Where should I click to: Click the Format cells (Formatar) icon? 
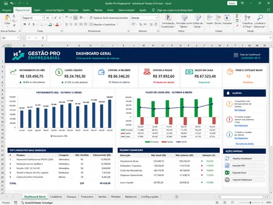[227, 18]
